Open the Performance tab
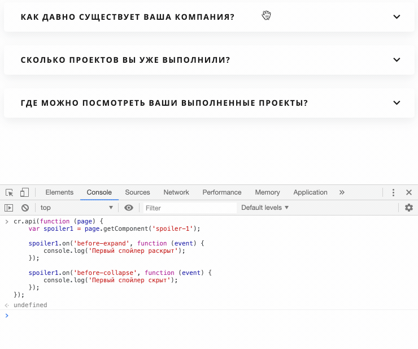The height and width of the screenshot is (349, 418). coord(222,192)
